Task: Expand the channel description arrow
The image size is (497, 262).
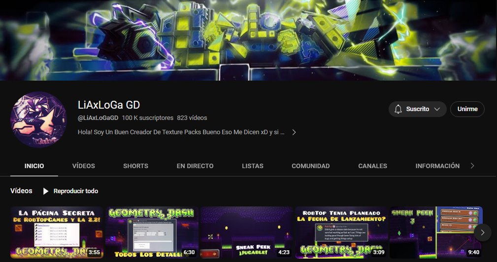Action: (294, 132)
